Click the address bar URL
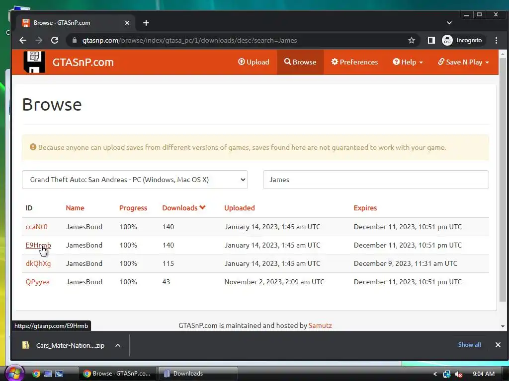This screenshot has height=381, width=509. coord(189,40)
